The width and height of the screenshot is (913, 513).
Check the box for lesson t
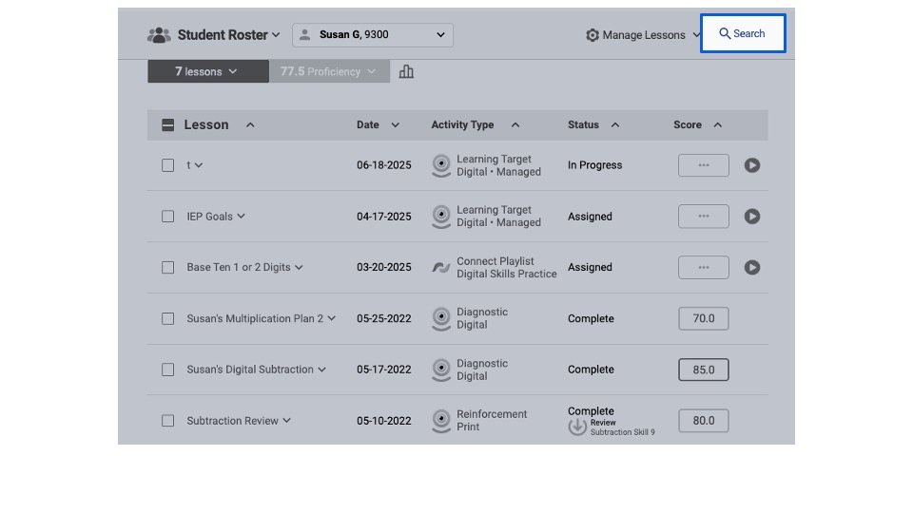[x=167, y=165]
